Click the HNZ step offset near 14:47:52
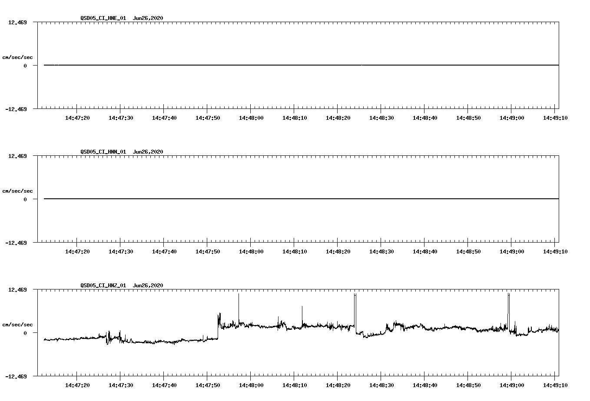Screen dimensions: 590x401 coord(218,326)
